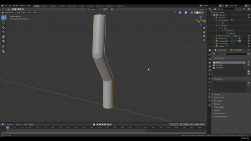Add a new shape key
The width and height of the screenshot is (251, 141).
[x=249, y=83]
